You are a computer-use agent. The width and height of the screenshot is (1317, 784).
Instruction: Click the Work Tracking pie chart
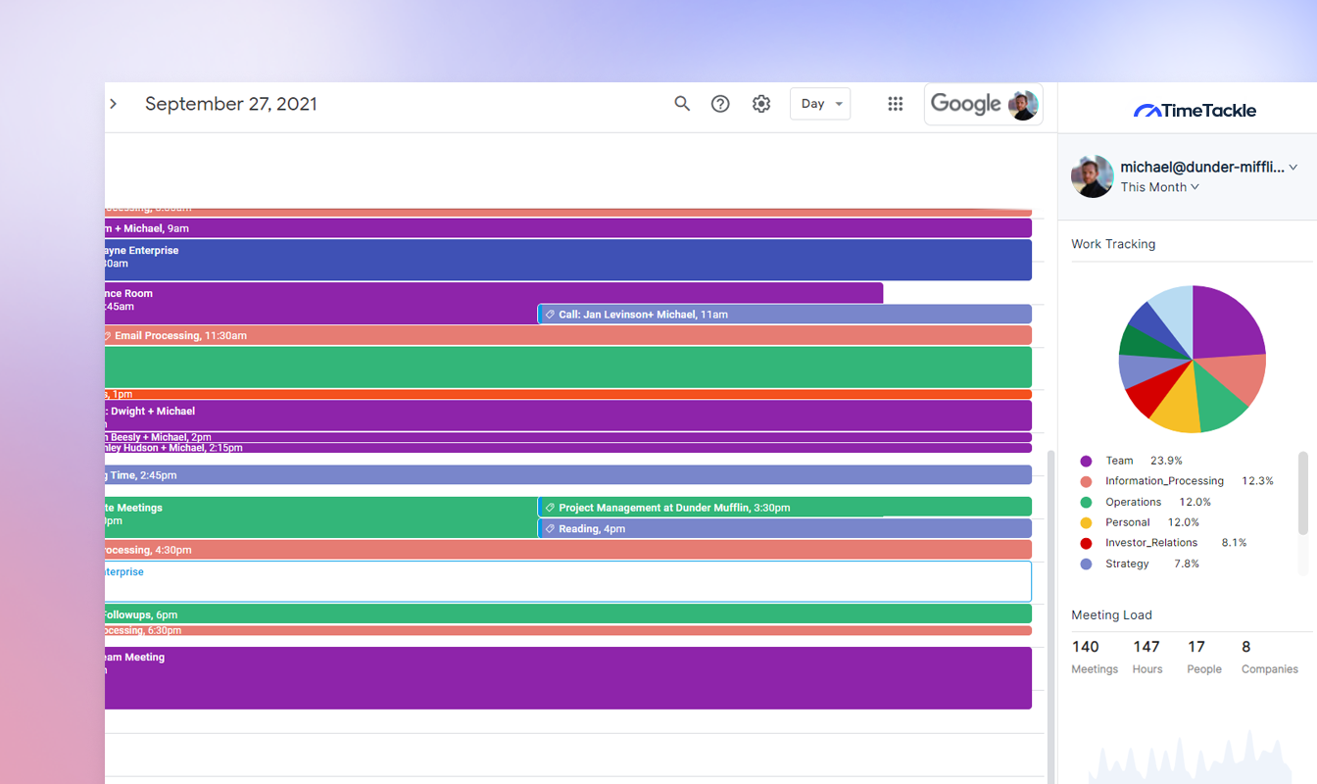pyautogui.click(x=1193, y=360)
